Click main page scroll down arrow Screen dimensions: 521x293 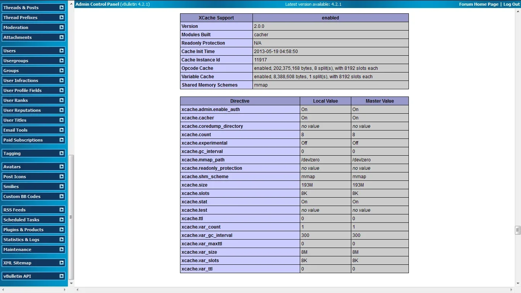[518, 284]
